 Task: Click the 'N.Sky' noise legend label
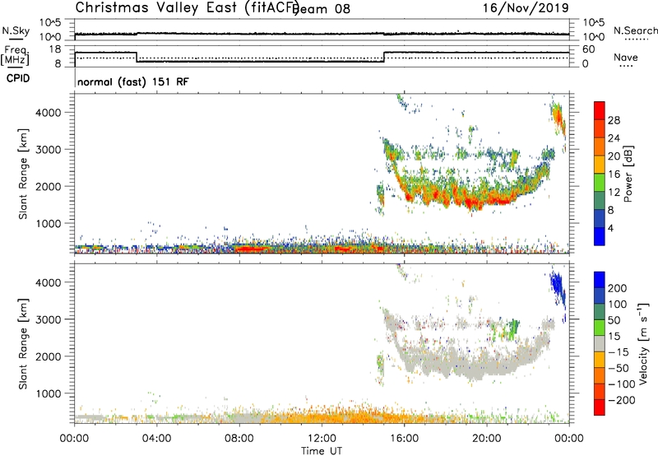coord(16,30)
